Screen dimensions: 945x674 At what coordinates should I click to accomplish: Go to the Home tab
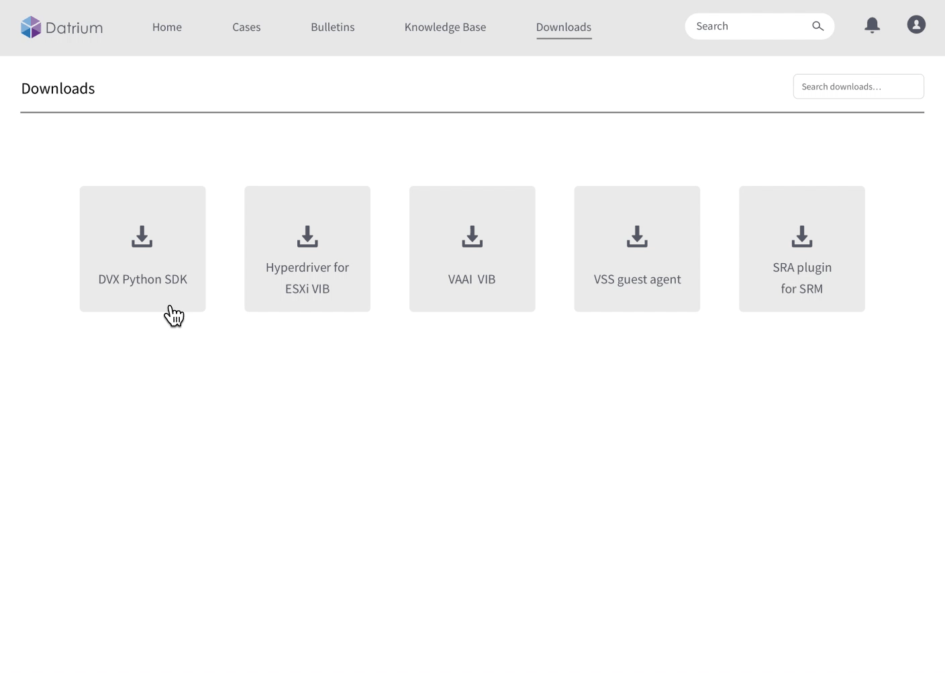tap(167, 27)
